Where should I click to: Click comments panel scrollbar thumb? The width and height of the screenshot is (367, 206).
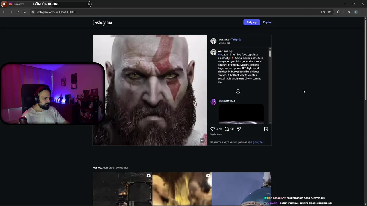(x=270, y=53)
